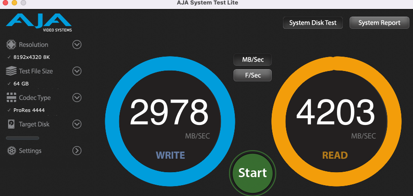Click the AJA System Test Lite title
This screenshot has height=196, width=413.
point(207,3)
